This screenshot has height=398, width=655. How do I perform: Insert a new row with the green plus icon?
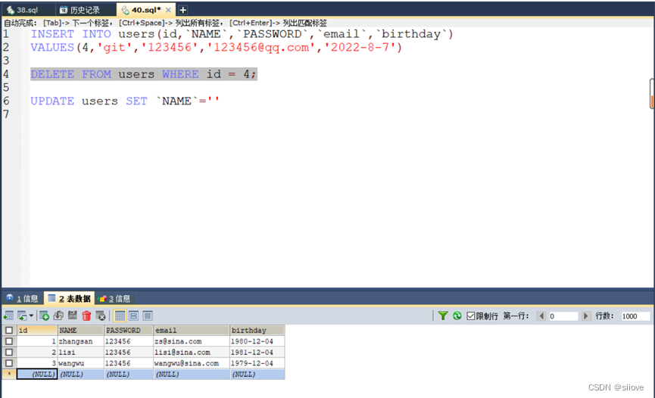click(x=44, y=316)
